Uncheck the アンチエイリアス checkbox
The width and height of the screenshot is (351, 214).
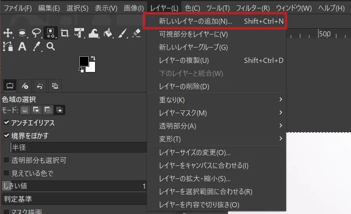pyautogui.click(x=6, y=122)
